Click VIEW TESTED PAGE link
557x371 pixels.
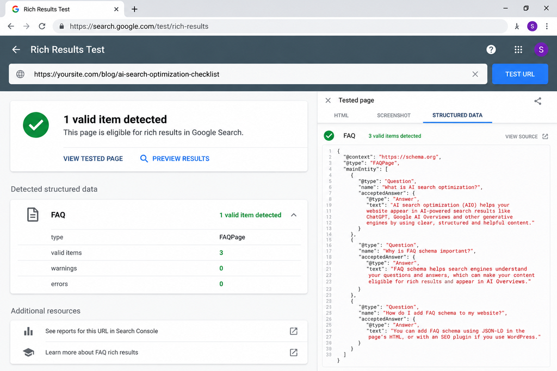pos(93,159)
